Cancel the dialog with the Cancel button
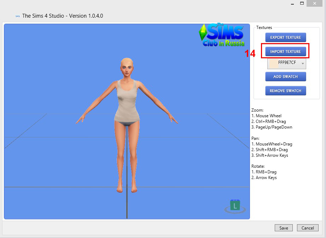The width and height of the screenshot is (326, 238). (308, 228)
